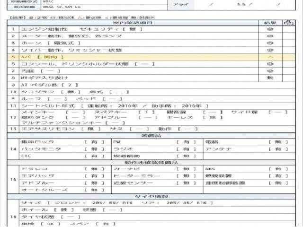Click the アドブルー label in row 12
The width and height of the screenshot is (303, 227).
(110, 118)
